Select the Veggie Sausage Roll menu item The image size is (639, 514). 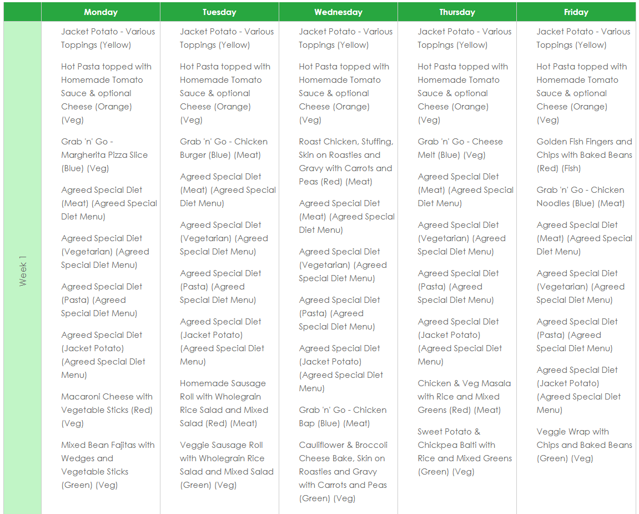pos(226,465)
